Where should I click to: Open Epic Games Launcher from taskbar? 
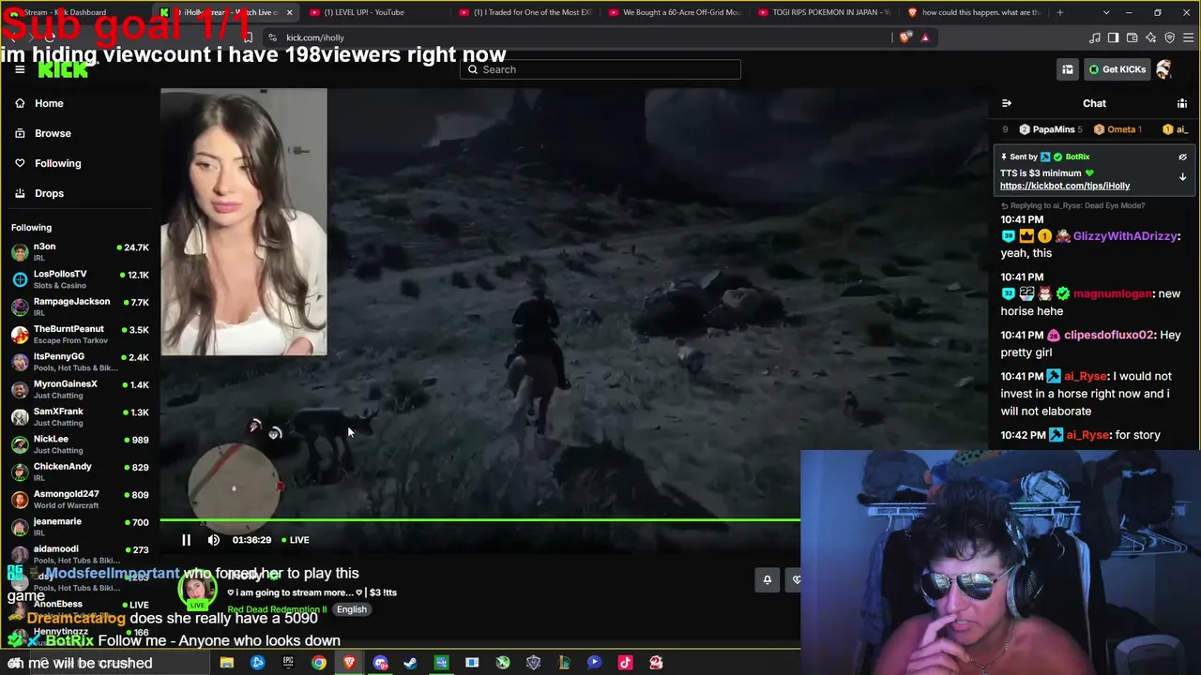(288, 663)
